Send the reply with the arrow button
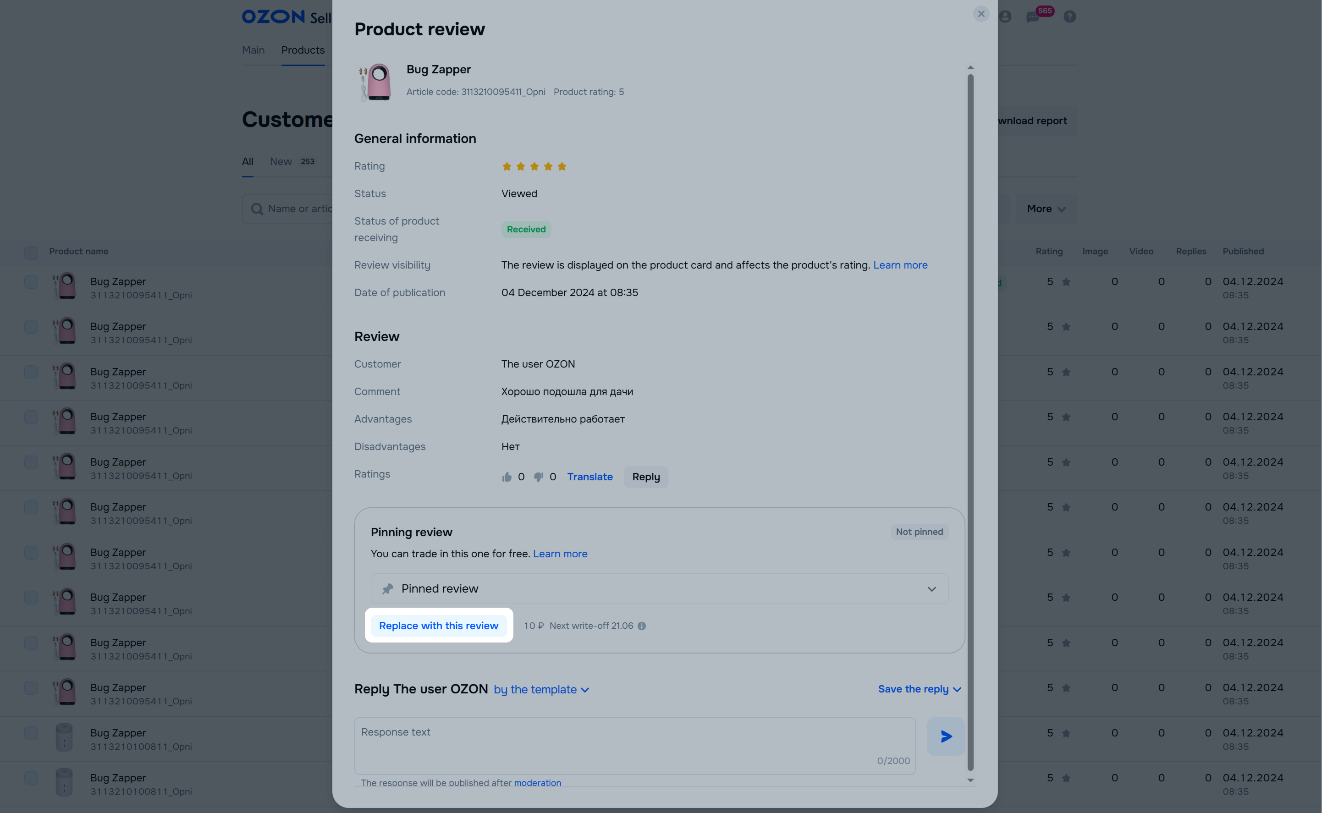This screenshot has width=1322, height=813. (x=946, y=736)
